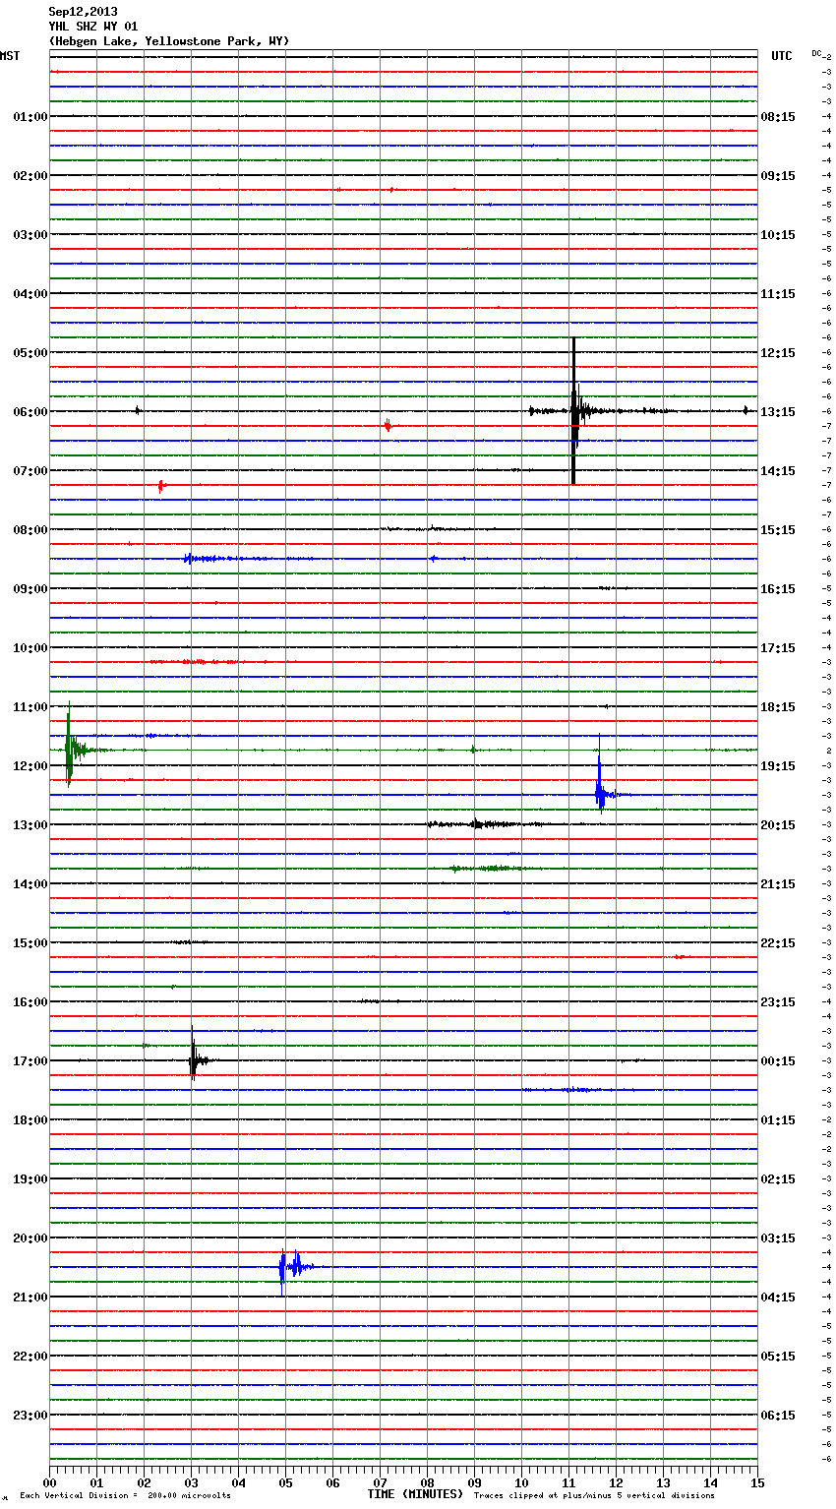Click the 12:15 UTC time label
The width and height of the screenshot is (836, 1509).
(x=778, y=353)
